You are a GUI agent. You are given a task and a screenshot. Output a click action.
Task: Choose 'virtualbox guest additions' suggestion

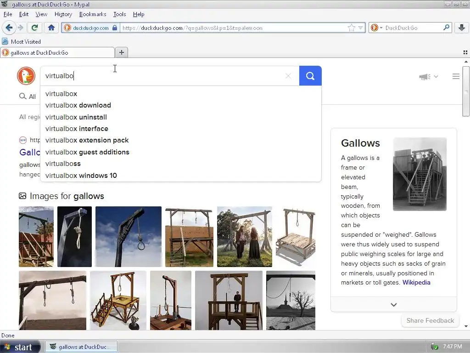point(181,152)
